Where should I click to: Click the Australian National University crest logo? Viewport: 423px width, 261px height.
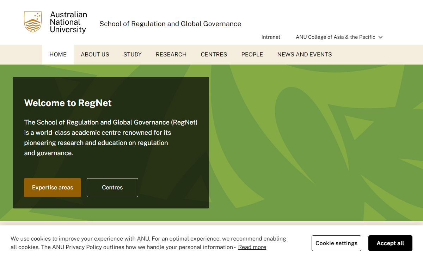pos(33,22)
